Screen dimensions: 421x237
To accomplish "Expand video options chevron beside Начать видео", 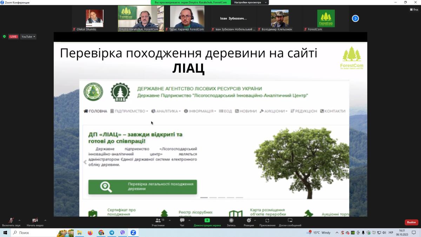I will click(x=45, y=220).
